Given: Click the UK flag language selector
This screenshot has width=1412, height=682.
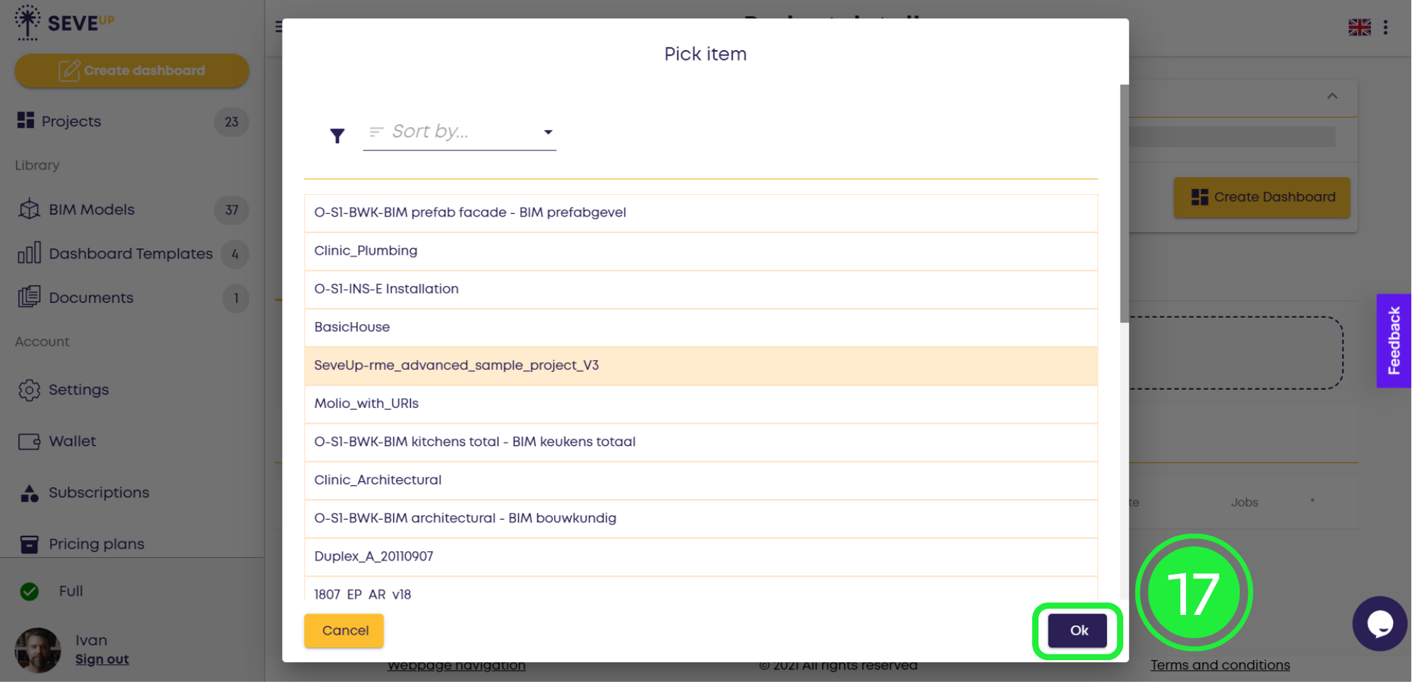Looking at the screenshot, I should [x=1359, y=26].
